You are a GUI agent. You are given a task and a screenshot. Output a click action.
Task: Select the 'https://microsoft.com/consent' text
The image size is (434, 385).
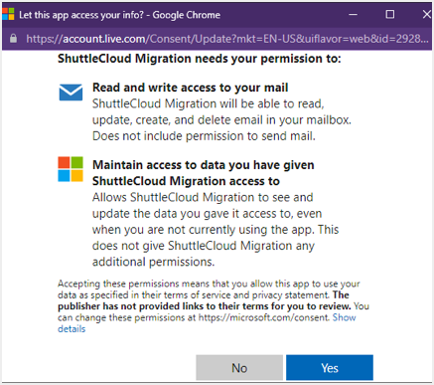pyautogui.click(x=263, y=317)
